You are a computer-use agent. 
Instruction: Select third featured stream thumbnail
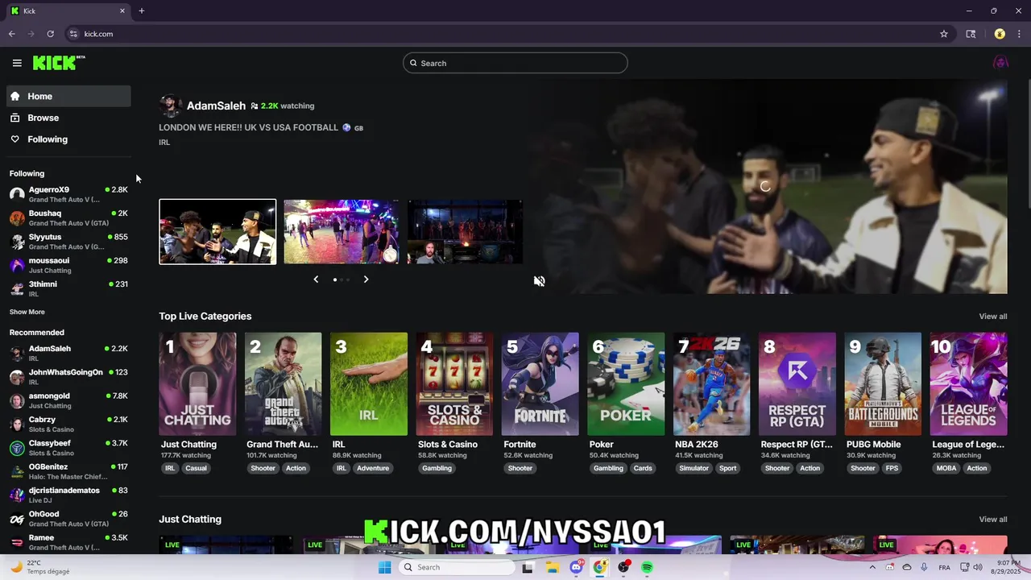465,232
